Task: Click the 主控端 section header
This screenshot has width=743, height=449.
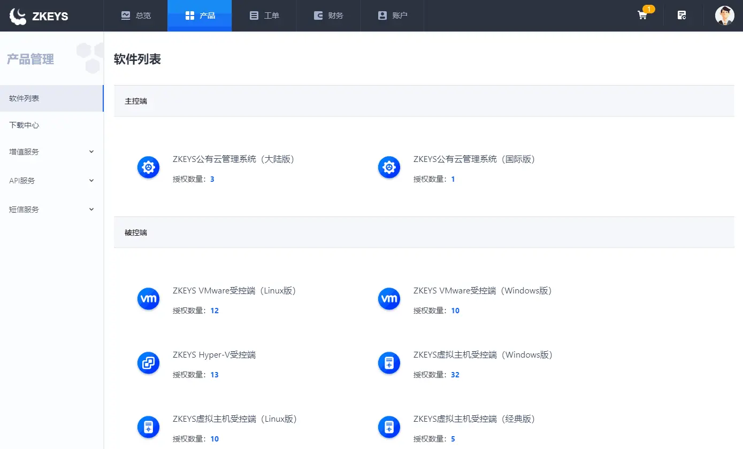Action: click(x=424, y=100)
